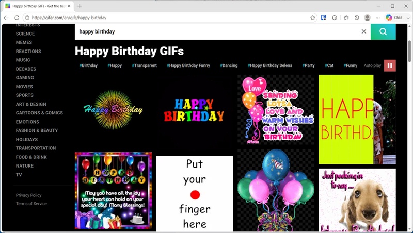Open the MOVIES category
This screenshot has width=413, height=233.
pos(24,87)
